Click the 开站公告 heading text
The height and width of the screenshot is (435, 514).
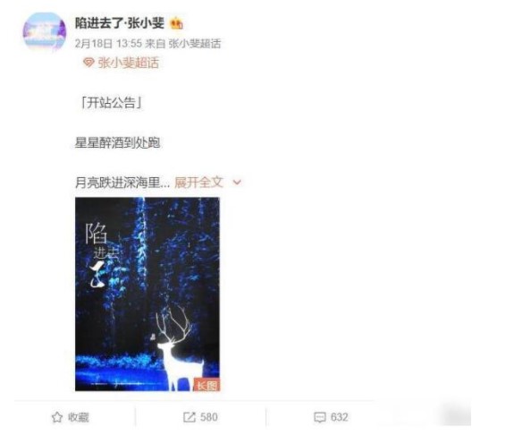111,103
